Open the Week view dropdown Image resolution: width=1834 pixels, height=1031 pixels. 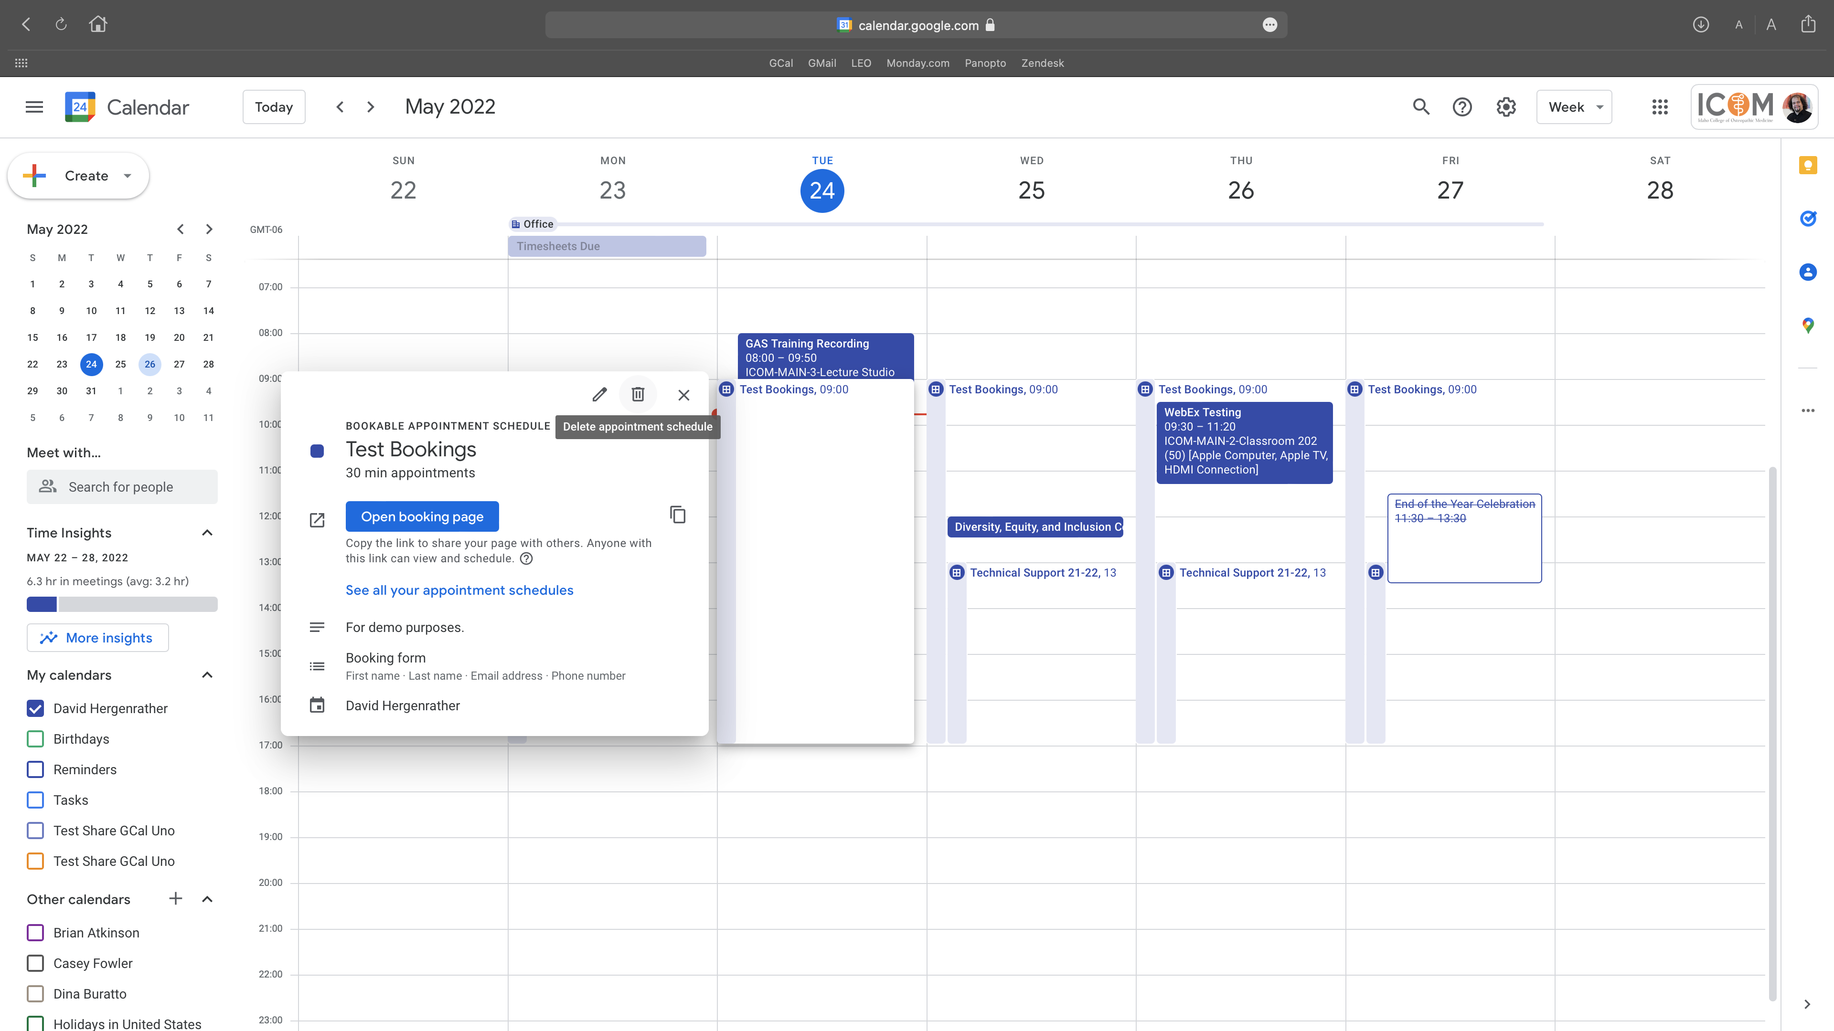click(x=1574, y=107)
